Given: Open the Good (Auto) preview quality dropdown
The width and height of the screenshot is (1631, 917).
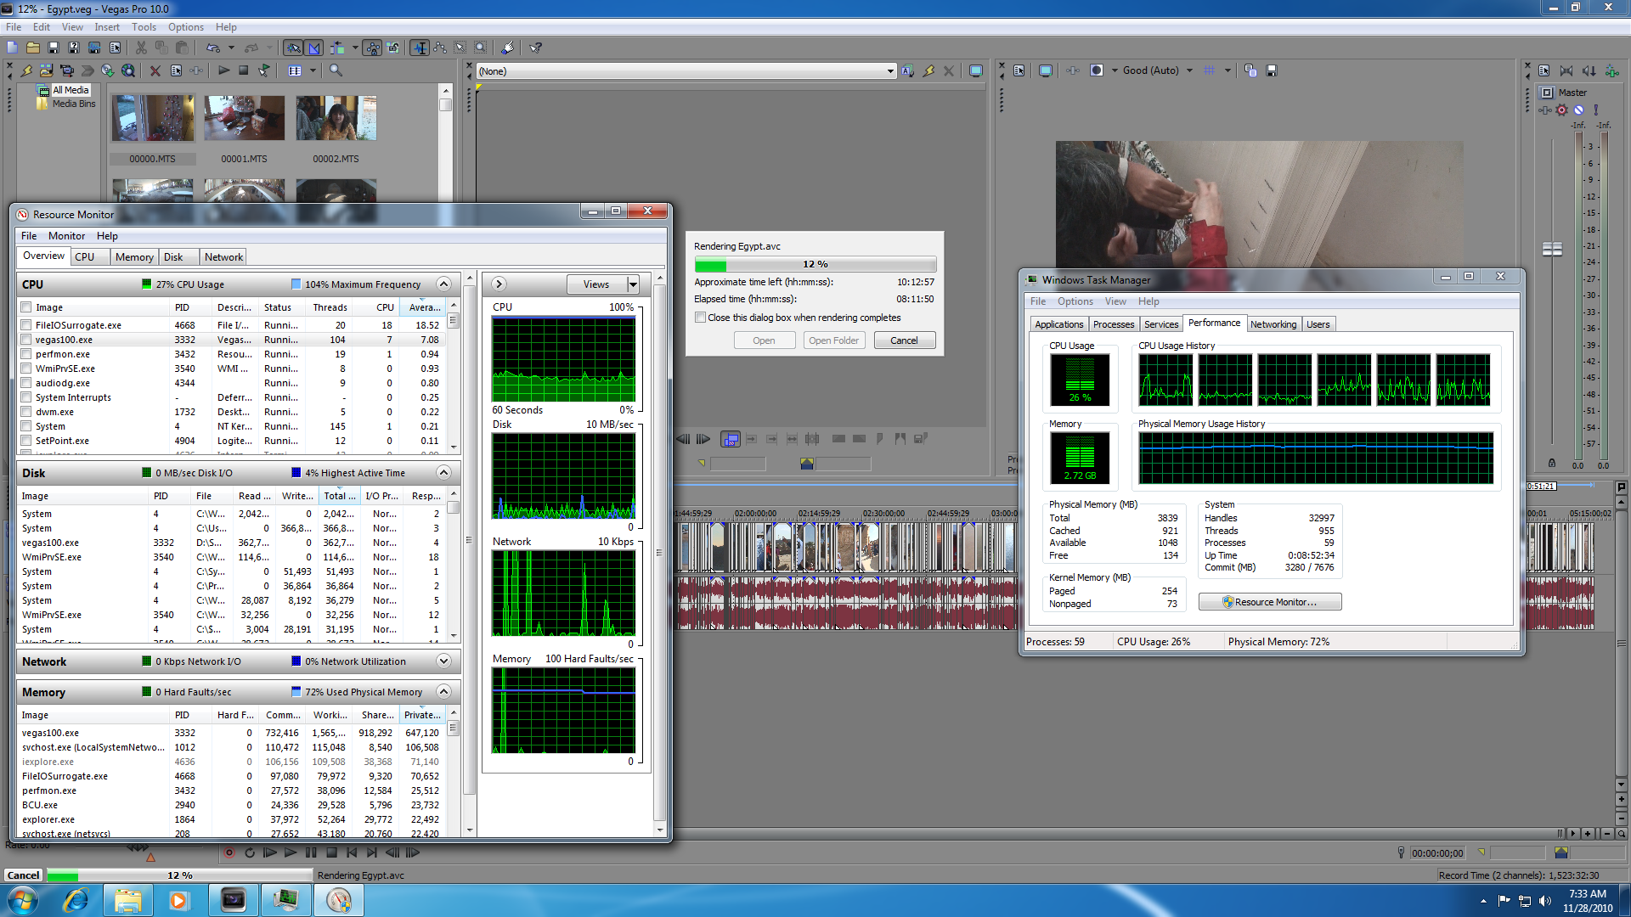Looking at the screenshot, I should tap(1189, 70).
